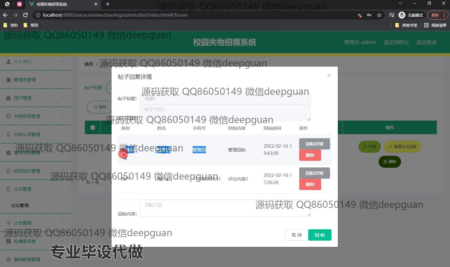
Task: Click the 失物招领管理 sidebar icon
Action: coord(8,116)
